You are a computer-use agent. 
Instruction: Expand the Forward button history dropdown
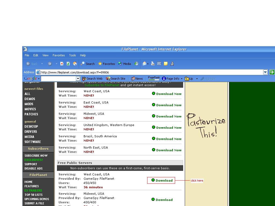(x=56, y=64)
